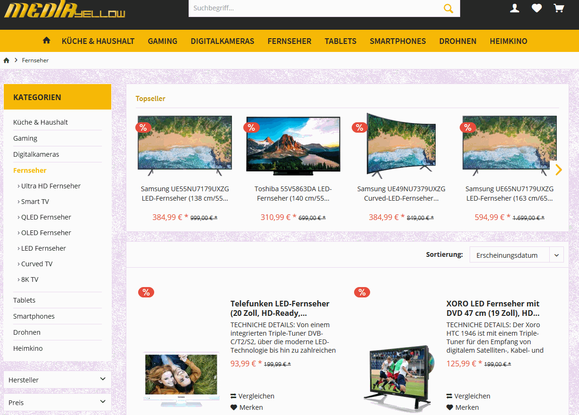Click Merken for XORO LED Fernseher
The image size is (579, 415).
coord(463,407)
